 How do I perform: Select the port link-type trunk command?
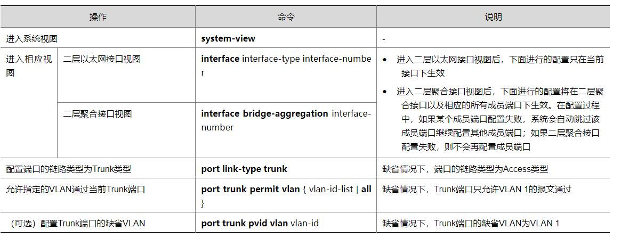244,169
